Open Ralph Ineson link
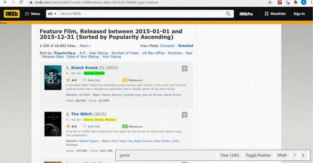This screenshot has height=163, width=313. 144,141
